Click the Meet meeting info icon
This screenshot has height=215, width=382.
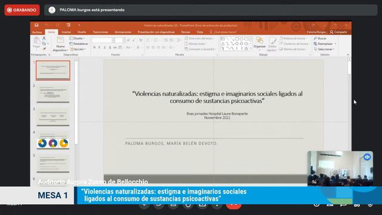click(x=316, y=205)
